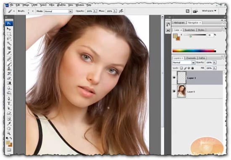The height and width of the screenshot is (160, 231).
Task: Open the Select menu
Action: (x=43, y=5)
